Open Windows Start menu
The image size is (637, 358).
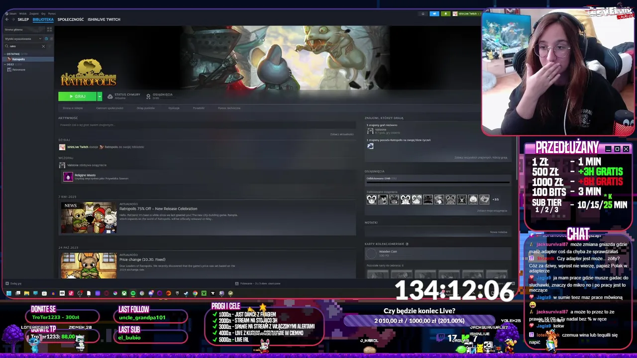[8, 293]
